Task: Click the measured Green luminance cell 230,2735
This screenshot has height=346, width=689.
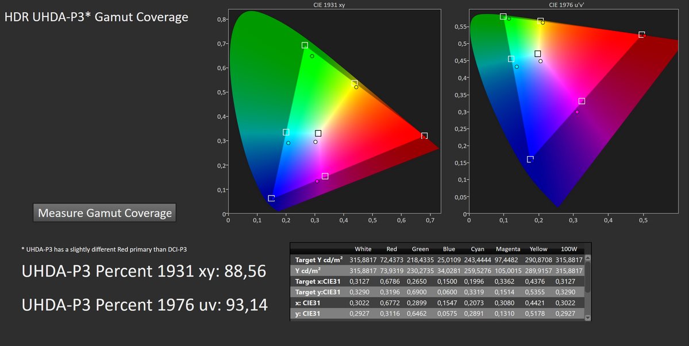Action: tap(421, 271)
